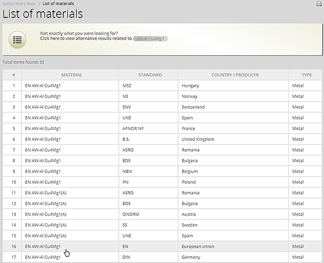Click the EN standard cell

[148, 247]
